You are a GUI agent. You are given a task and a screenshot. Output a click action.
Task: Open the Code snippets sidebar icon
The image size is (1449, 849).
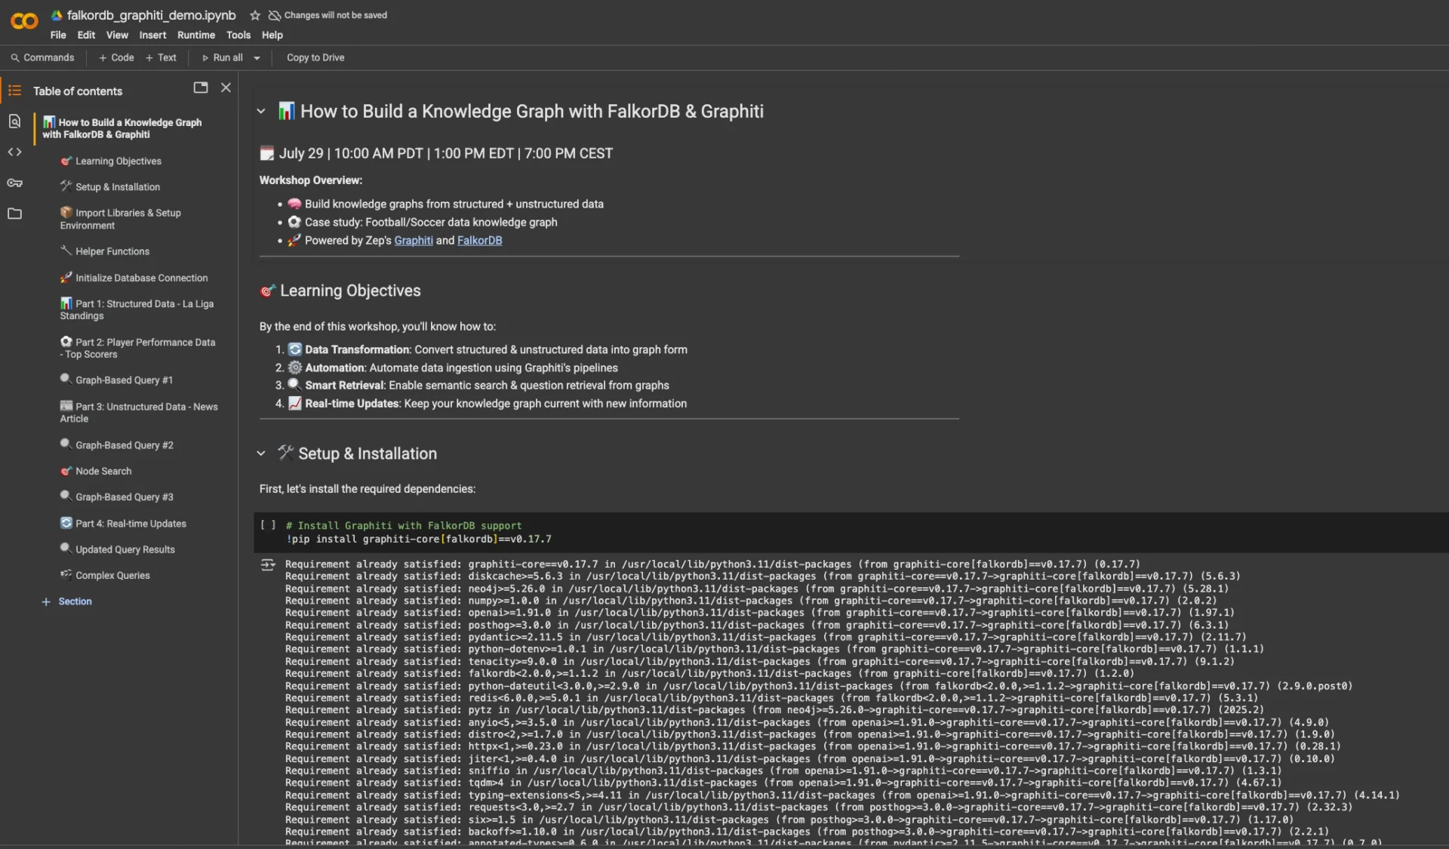[x=14, y=152]
